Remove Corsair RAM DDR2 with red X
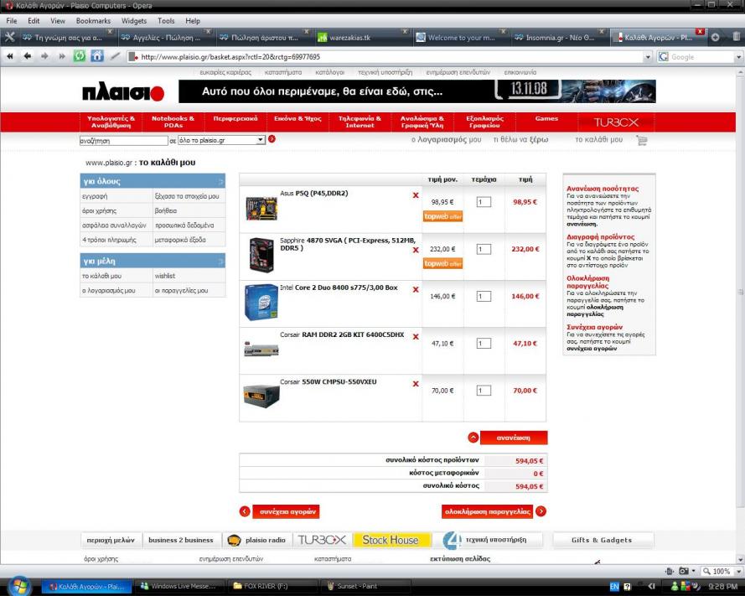The image size is (745, 596). click(416, 336)
